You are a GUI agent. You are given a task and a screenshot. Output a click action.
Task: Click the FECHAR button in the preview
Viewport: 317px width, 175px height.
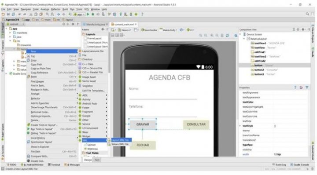pyautogui.click(x=143, y=145)
